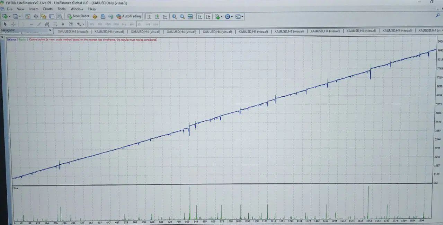Expand the Periods clock dropdown arrow
Screen dimensions: 443x225
[232, 16]
